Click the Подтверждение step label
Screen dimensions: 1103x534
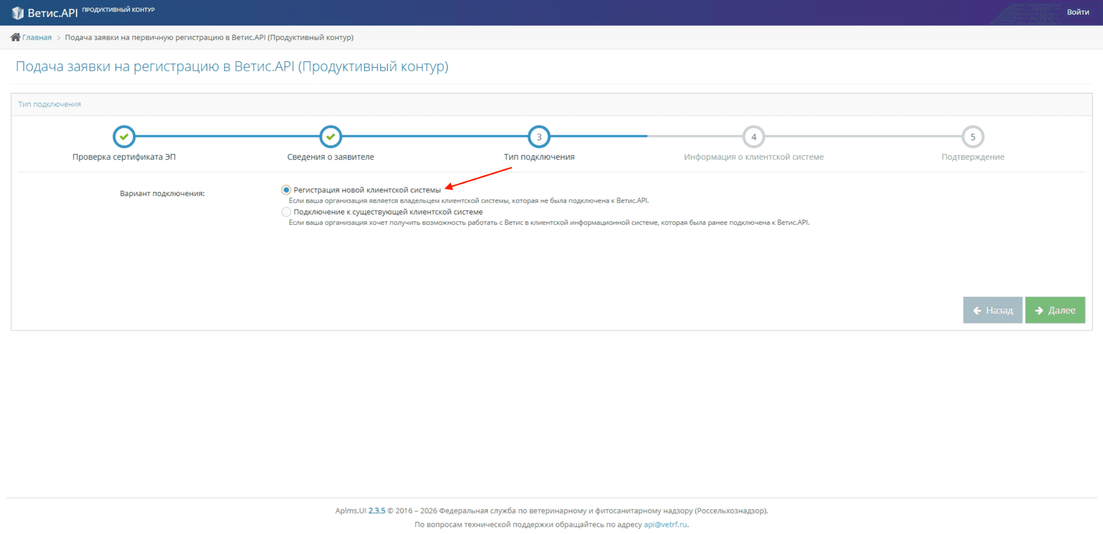click(973, 157)
